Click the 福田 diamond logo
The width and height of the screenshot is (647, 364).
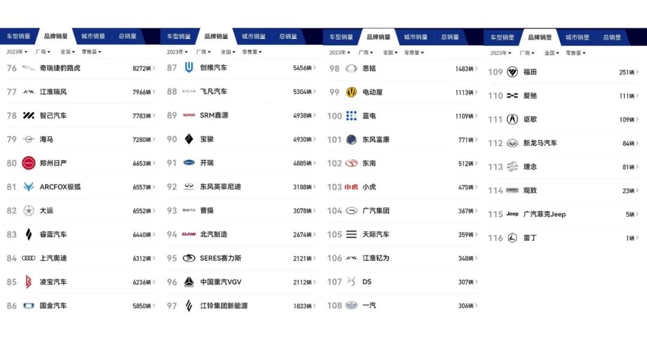point(512,72)
